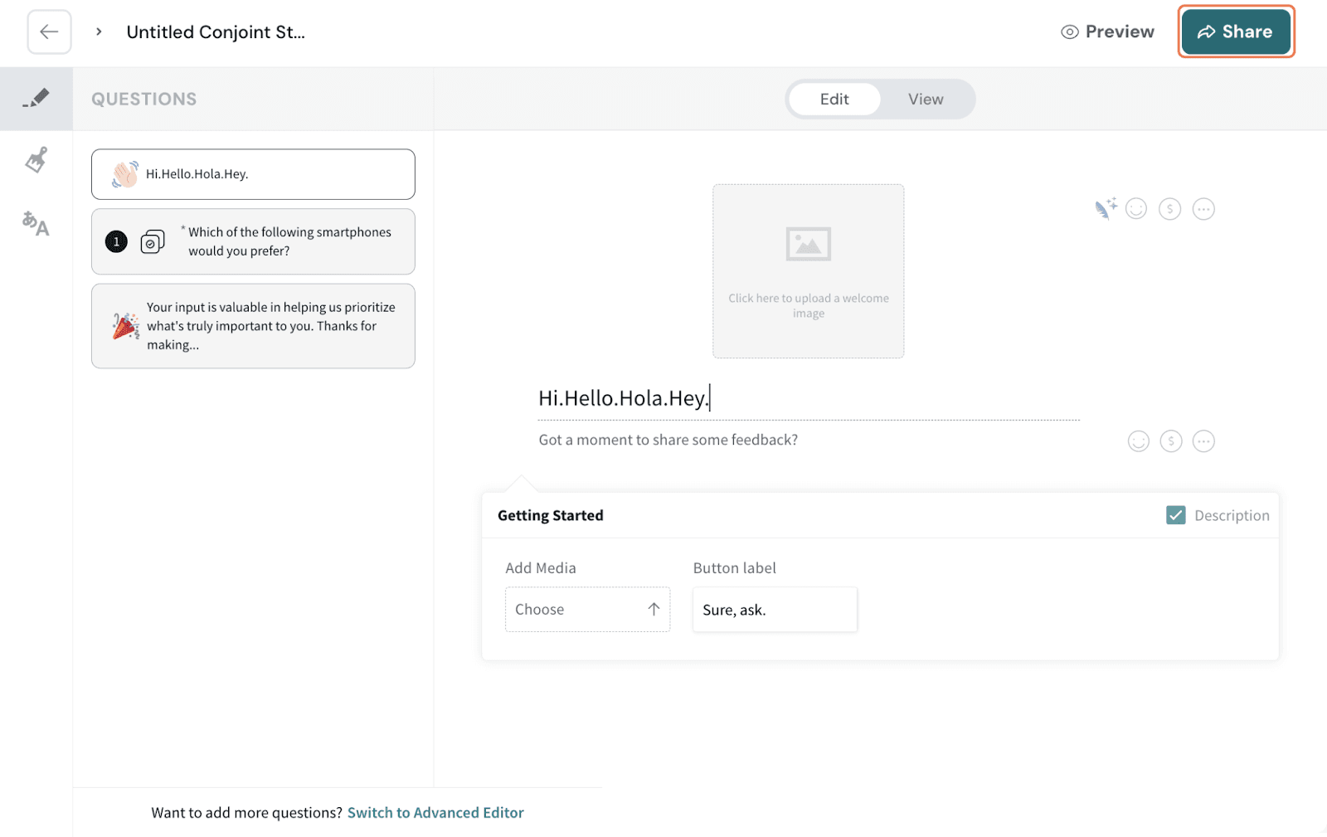1327x837 pixels.
Task: Uncheck the Description checkbox
Action: (x=1175, y=515)
